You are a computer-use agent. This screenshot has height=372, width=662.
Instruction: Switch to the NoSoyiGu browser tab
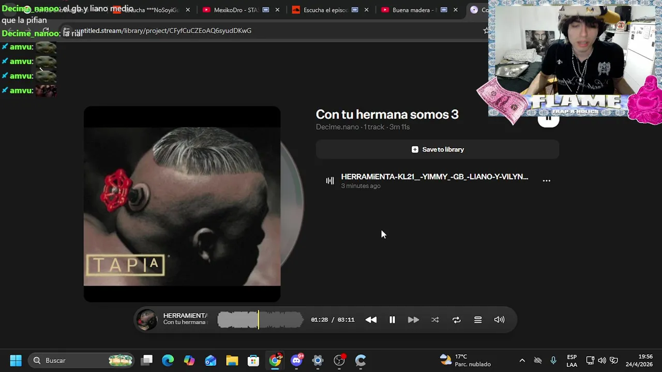click(150, 10)
